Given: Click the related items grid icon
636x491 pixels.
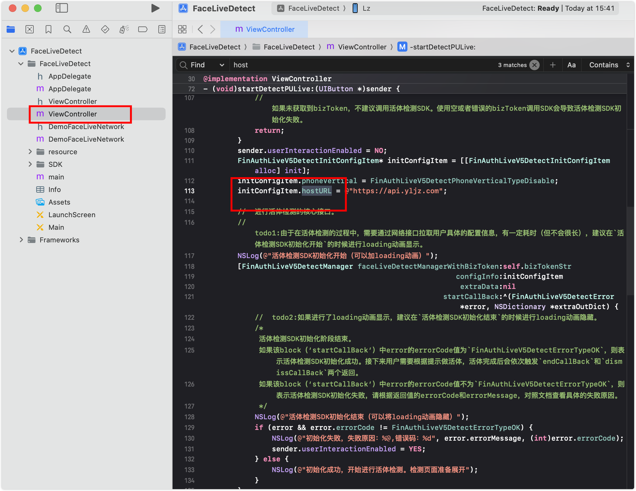Looking at the screenshot, I should pos(182,30).
